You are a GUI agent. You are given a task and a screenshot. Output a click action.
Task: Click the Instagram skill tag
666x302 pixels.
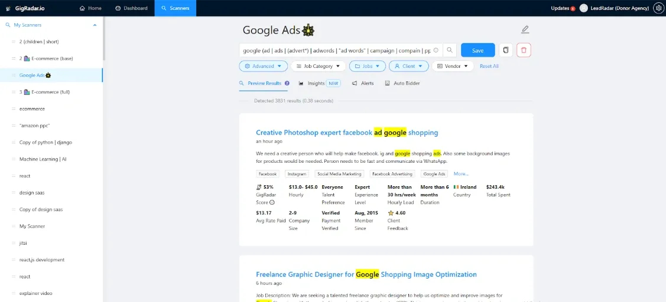coord(297,174)
